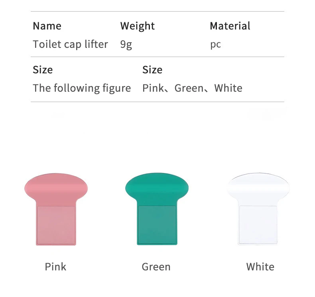Click the Pink caption below the product
This screenshot has width=315, height=297.
click(55, 267)
